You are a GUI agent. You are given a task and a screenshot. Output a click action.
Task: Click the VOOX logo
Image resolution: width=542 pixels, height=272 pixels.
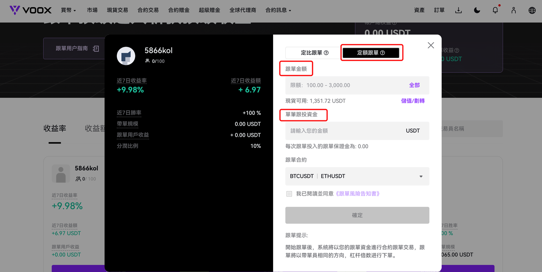tap(30, 10)
